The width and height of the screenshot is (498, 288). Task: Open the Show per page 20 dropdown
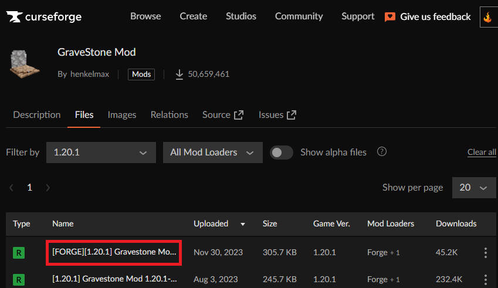pos(474,188)
